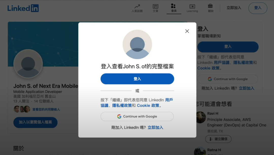Open Cookie 政策 link in dialog

(x=148, y=105)
